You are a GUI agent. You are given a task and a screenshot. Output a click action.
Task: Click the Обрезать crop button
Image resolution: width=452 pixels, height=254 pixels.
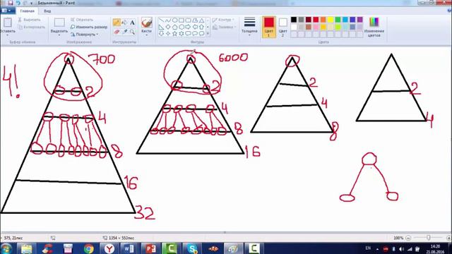(82, 20)
